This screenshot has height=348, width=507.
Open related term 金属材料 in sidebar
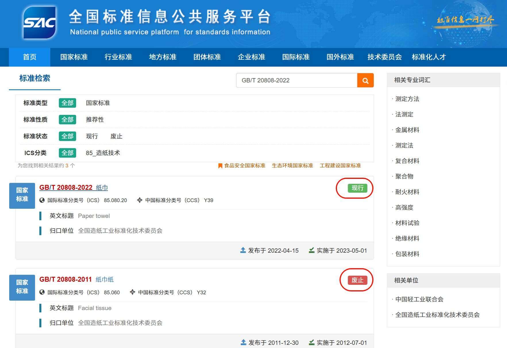click(x=407, y=130)
